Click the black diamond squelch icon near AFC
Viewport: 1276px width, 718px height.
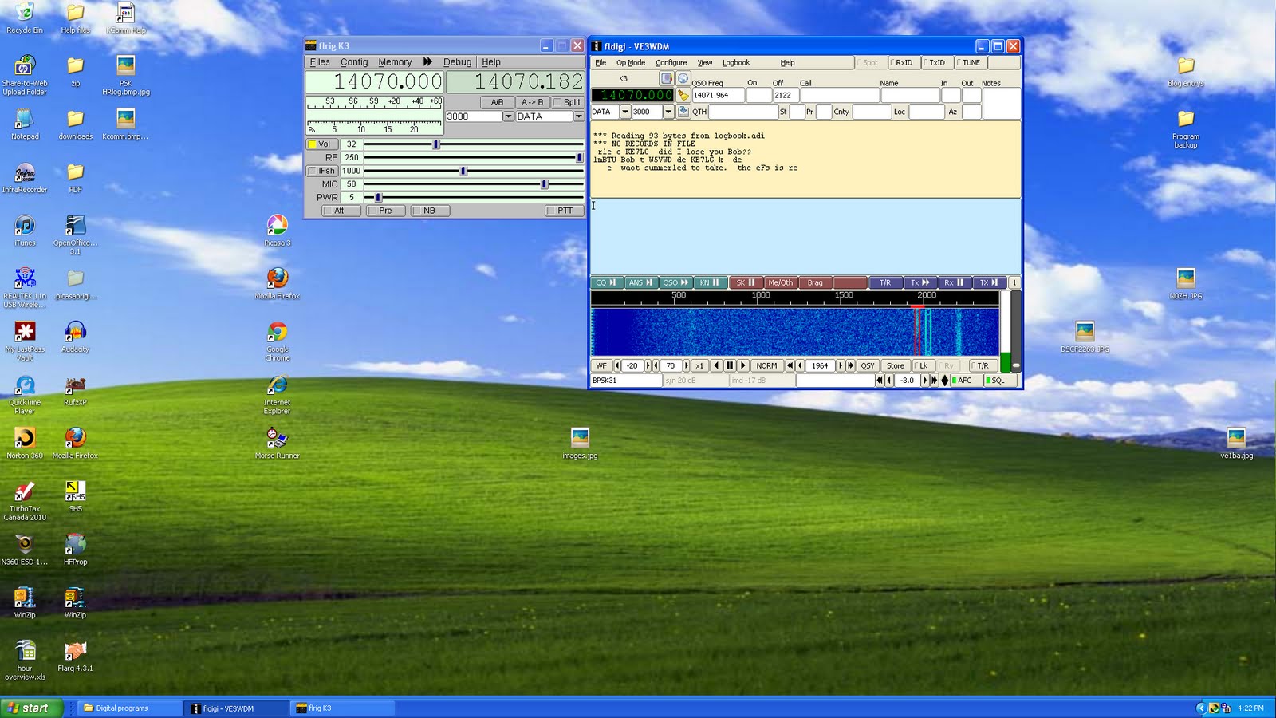coord(945,381)
